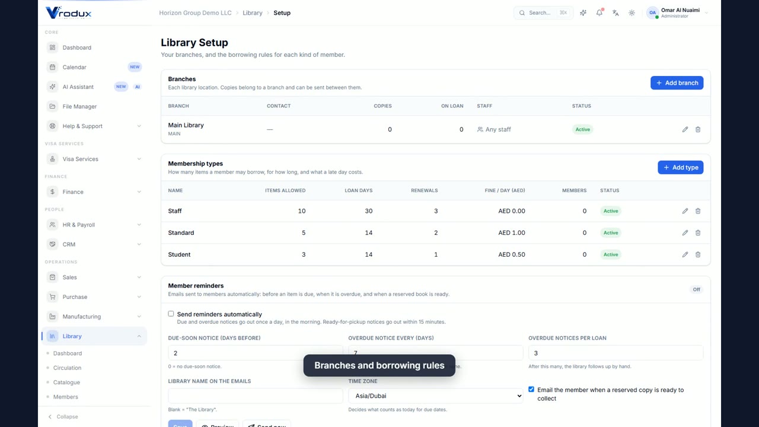
Task: Go to Library breadcrumb link
Action: click(252, 12)
